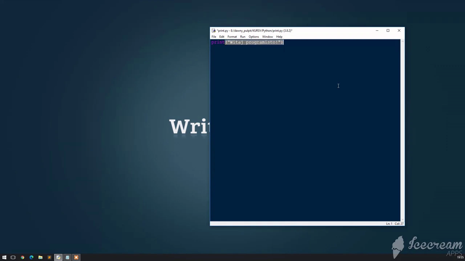
Task: Click the Python IDLE taskbar icon
Action: coord(58,257)
